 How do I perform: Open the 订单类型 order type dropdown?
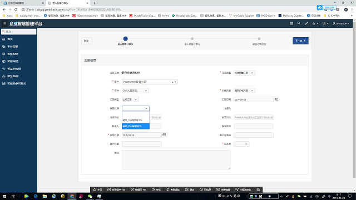click(244, 73)
